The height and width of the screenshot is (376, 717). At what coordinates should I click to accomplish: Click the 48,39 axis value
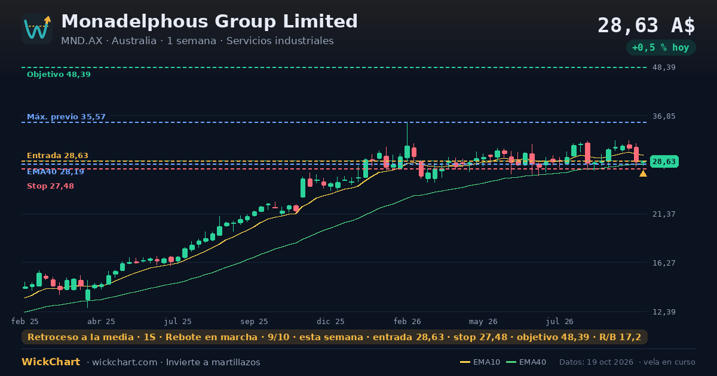click(x=664, y=67)
